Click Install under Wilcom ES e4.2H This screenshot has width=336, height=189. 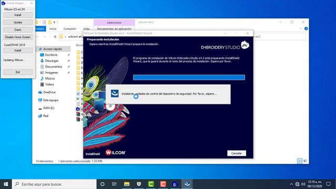click(x=18, y=15)
